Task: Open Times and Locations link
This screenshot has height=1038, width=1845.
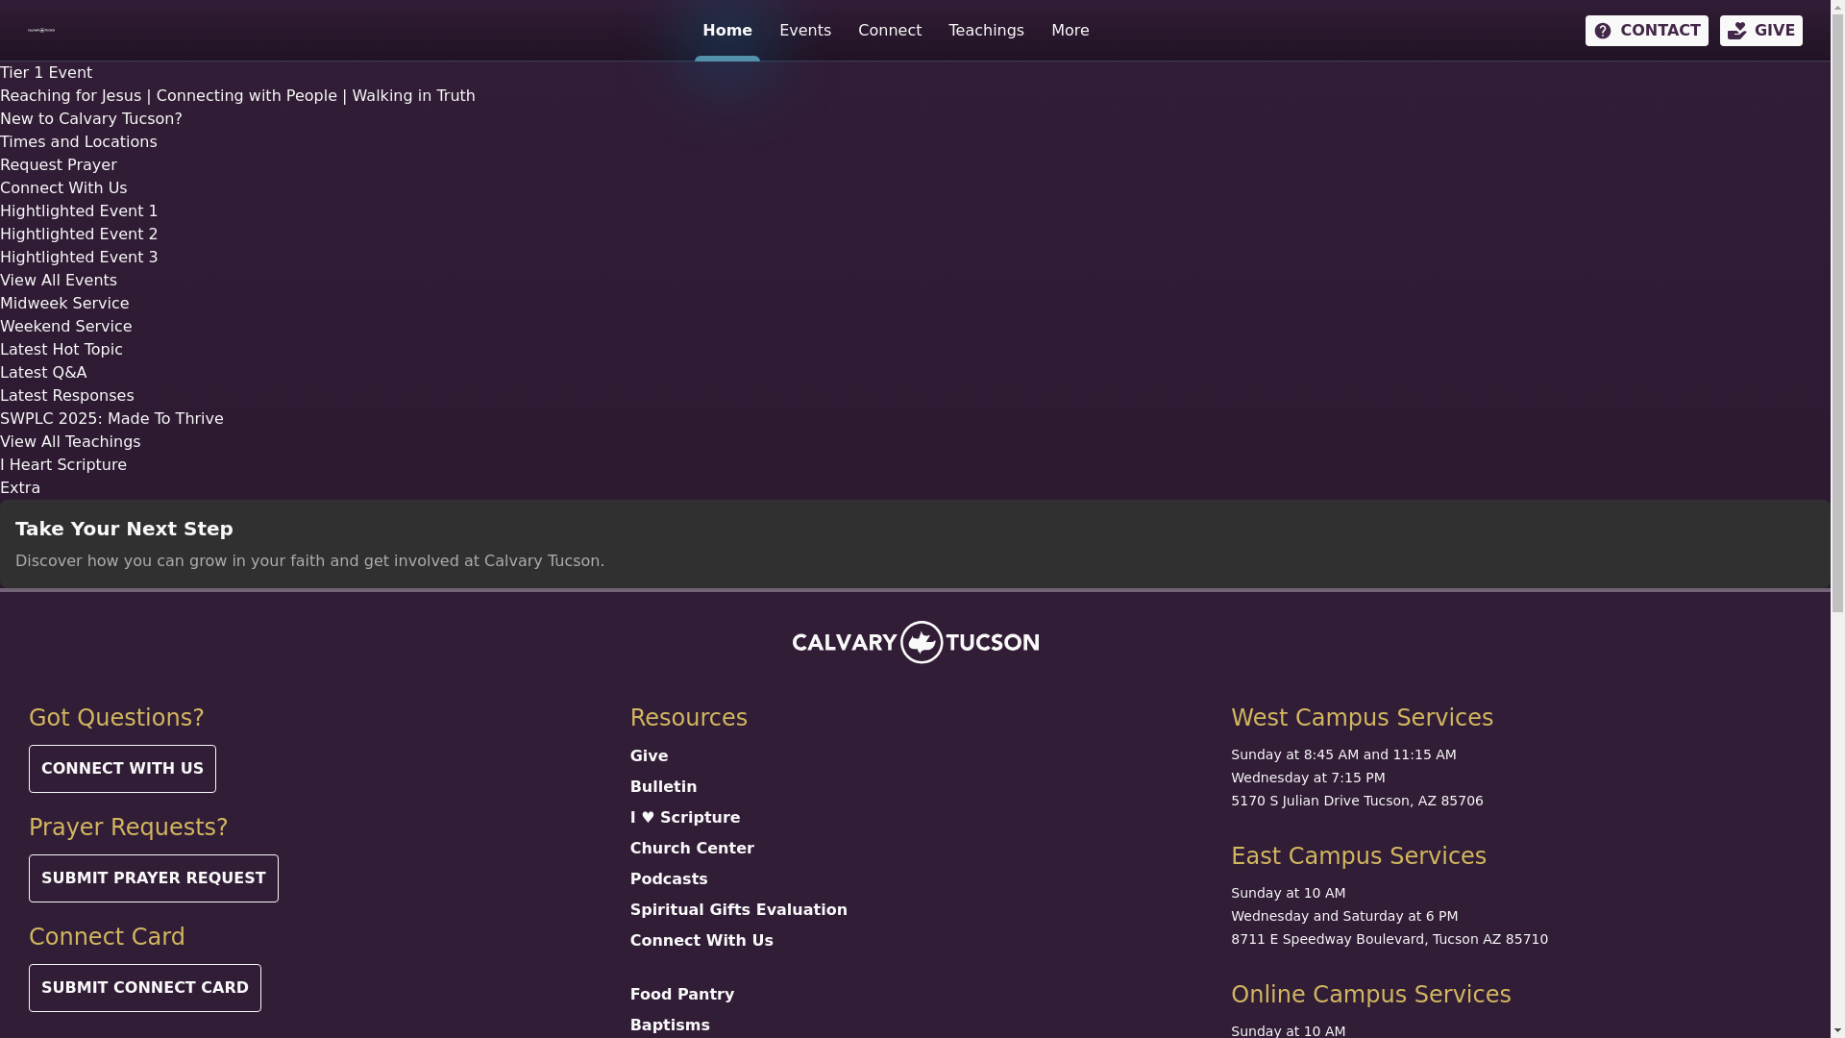Action: click(79, 142)
